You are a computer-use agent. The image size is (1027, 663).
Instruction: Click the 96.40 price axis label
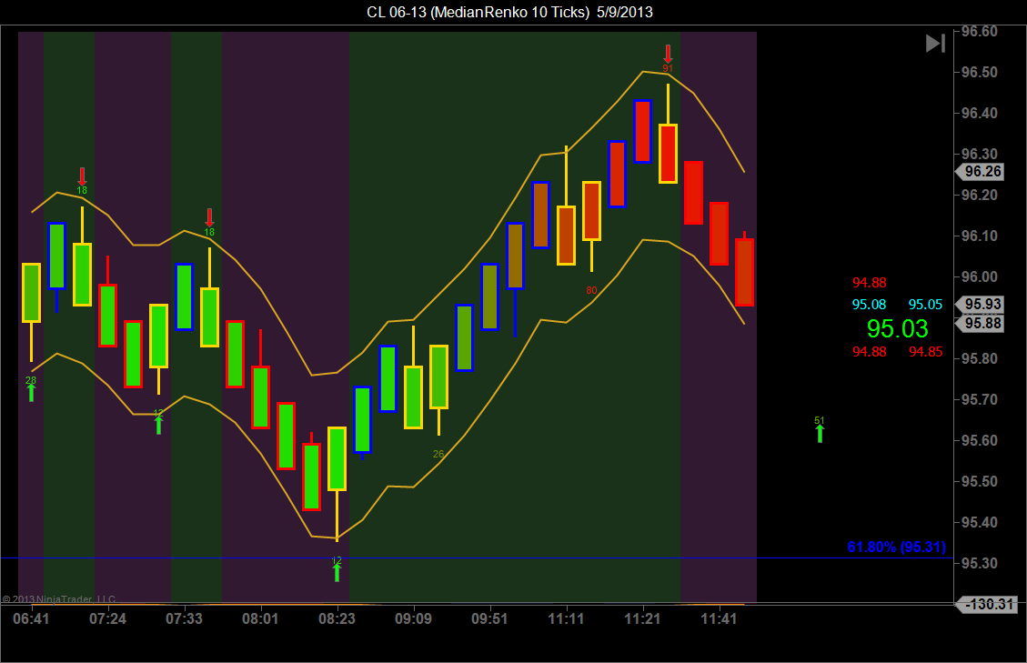[x=979, y=114]
